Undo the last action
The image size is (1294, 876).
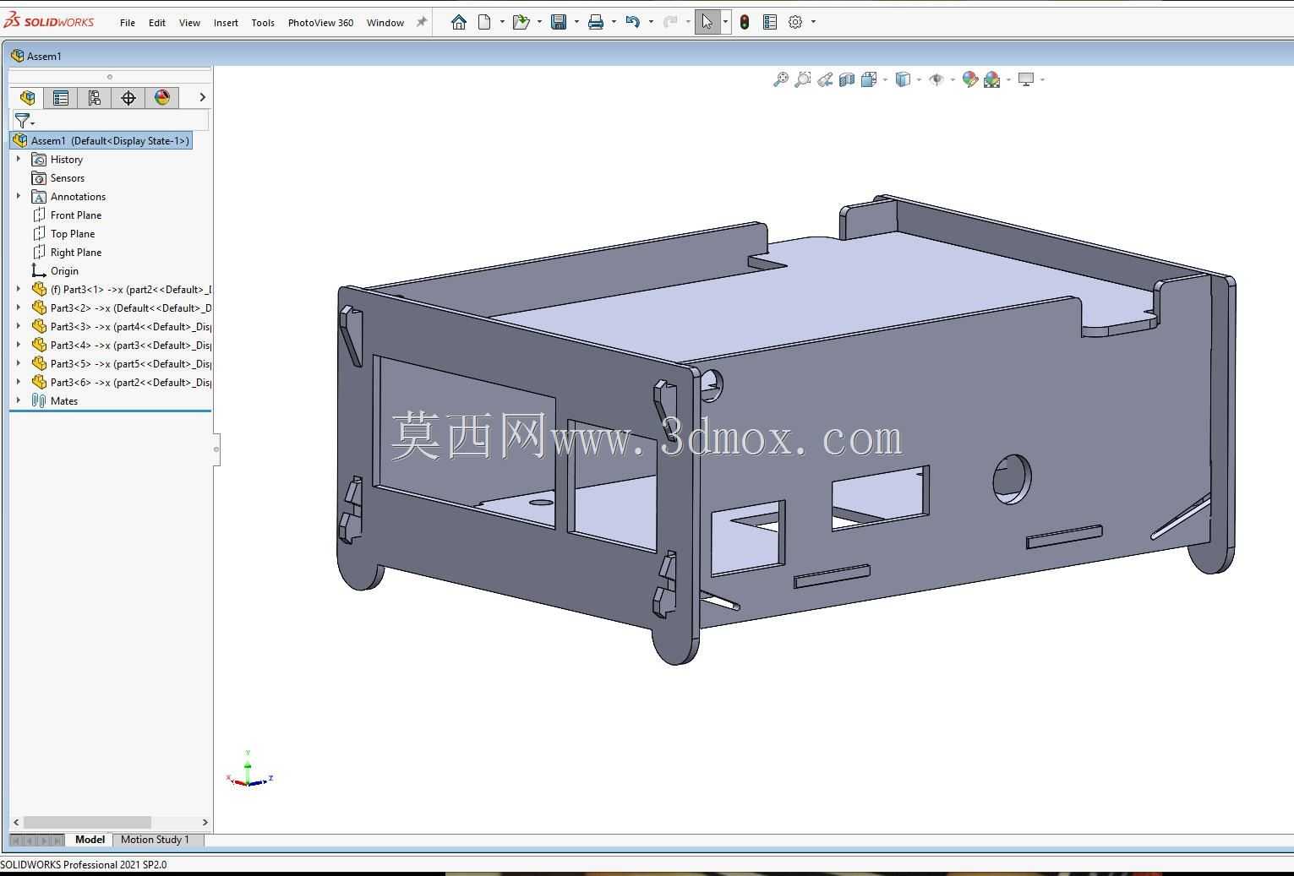[633, 22]
